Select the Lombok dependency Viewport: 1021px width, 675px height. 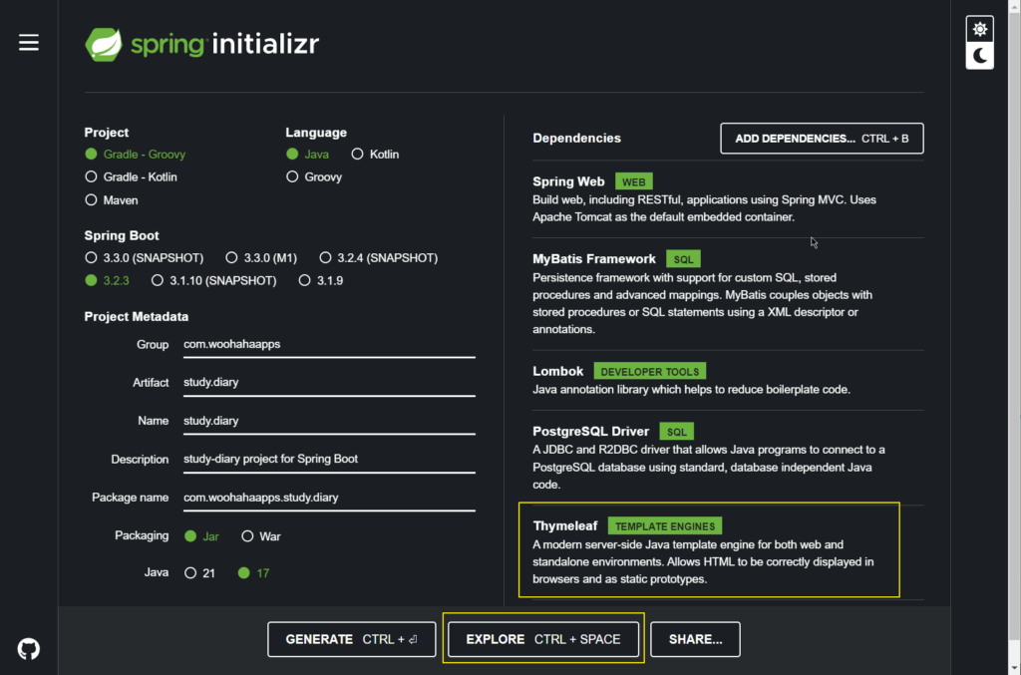727,380
